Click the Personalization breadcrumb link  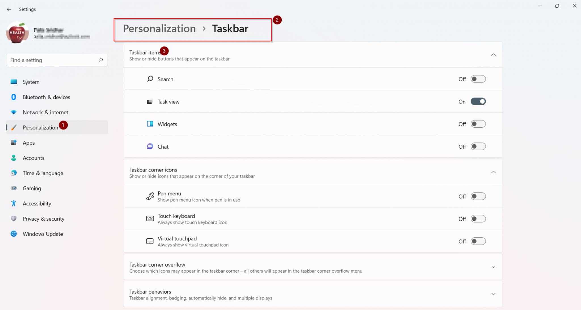click(x=159, y=29)
